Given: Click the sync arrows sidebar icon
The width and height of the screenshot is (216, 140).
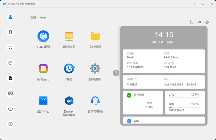Looking at the screenshot, I should (x=10, y=47).
